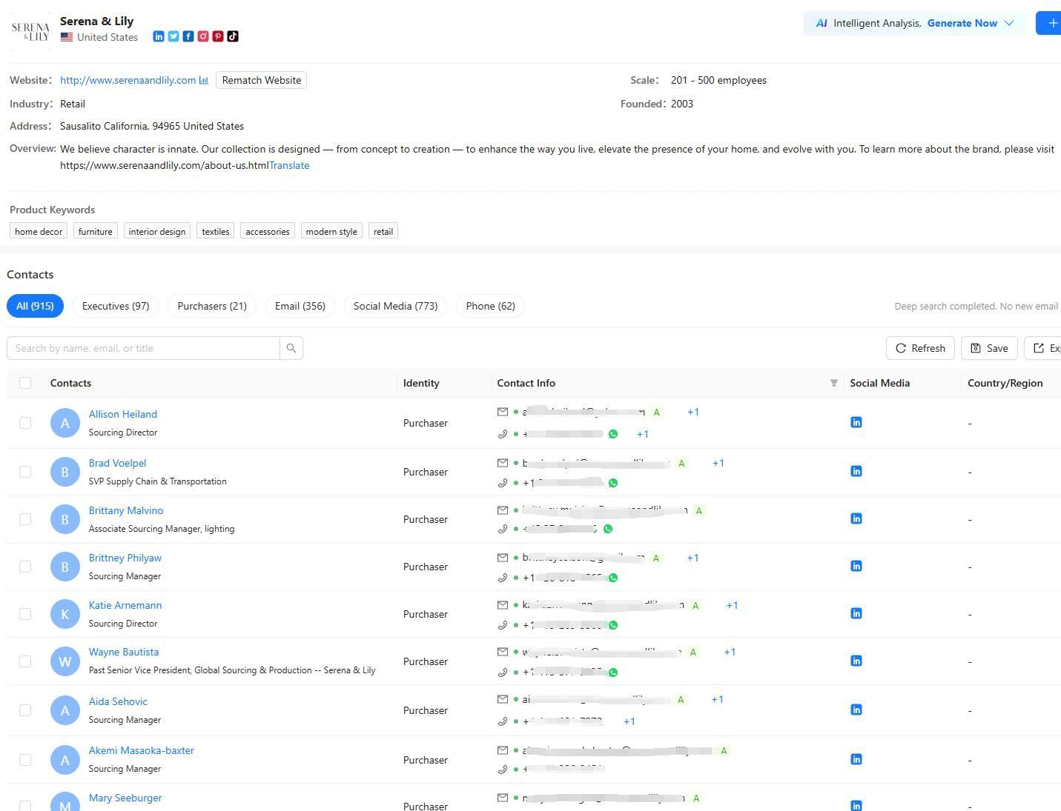Open Brad Voelpel's LinkedIn profile icon
The width and height of the screenshot is (1061, 811).
(856, 471)
